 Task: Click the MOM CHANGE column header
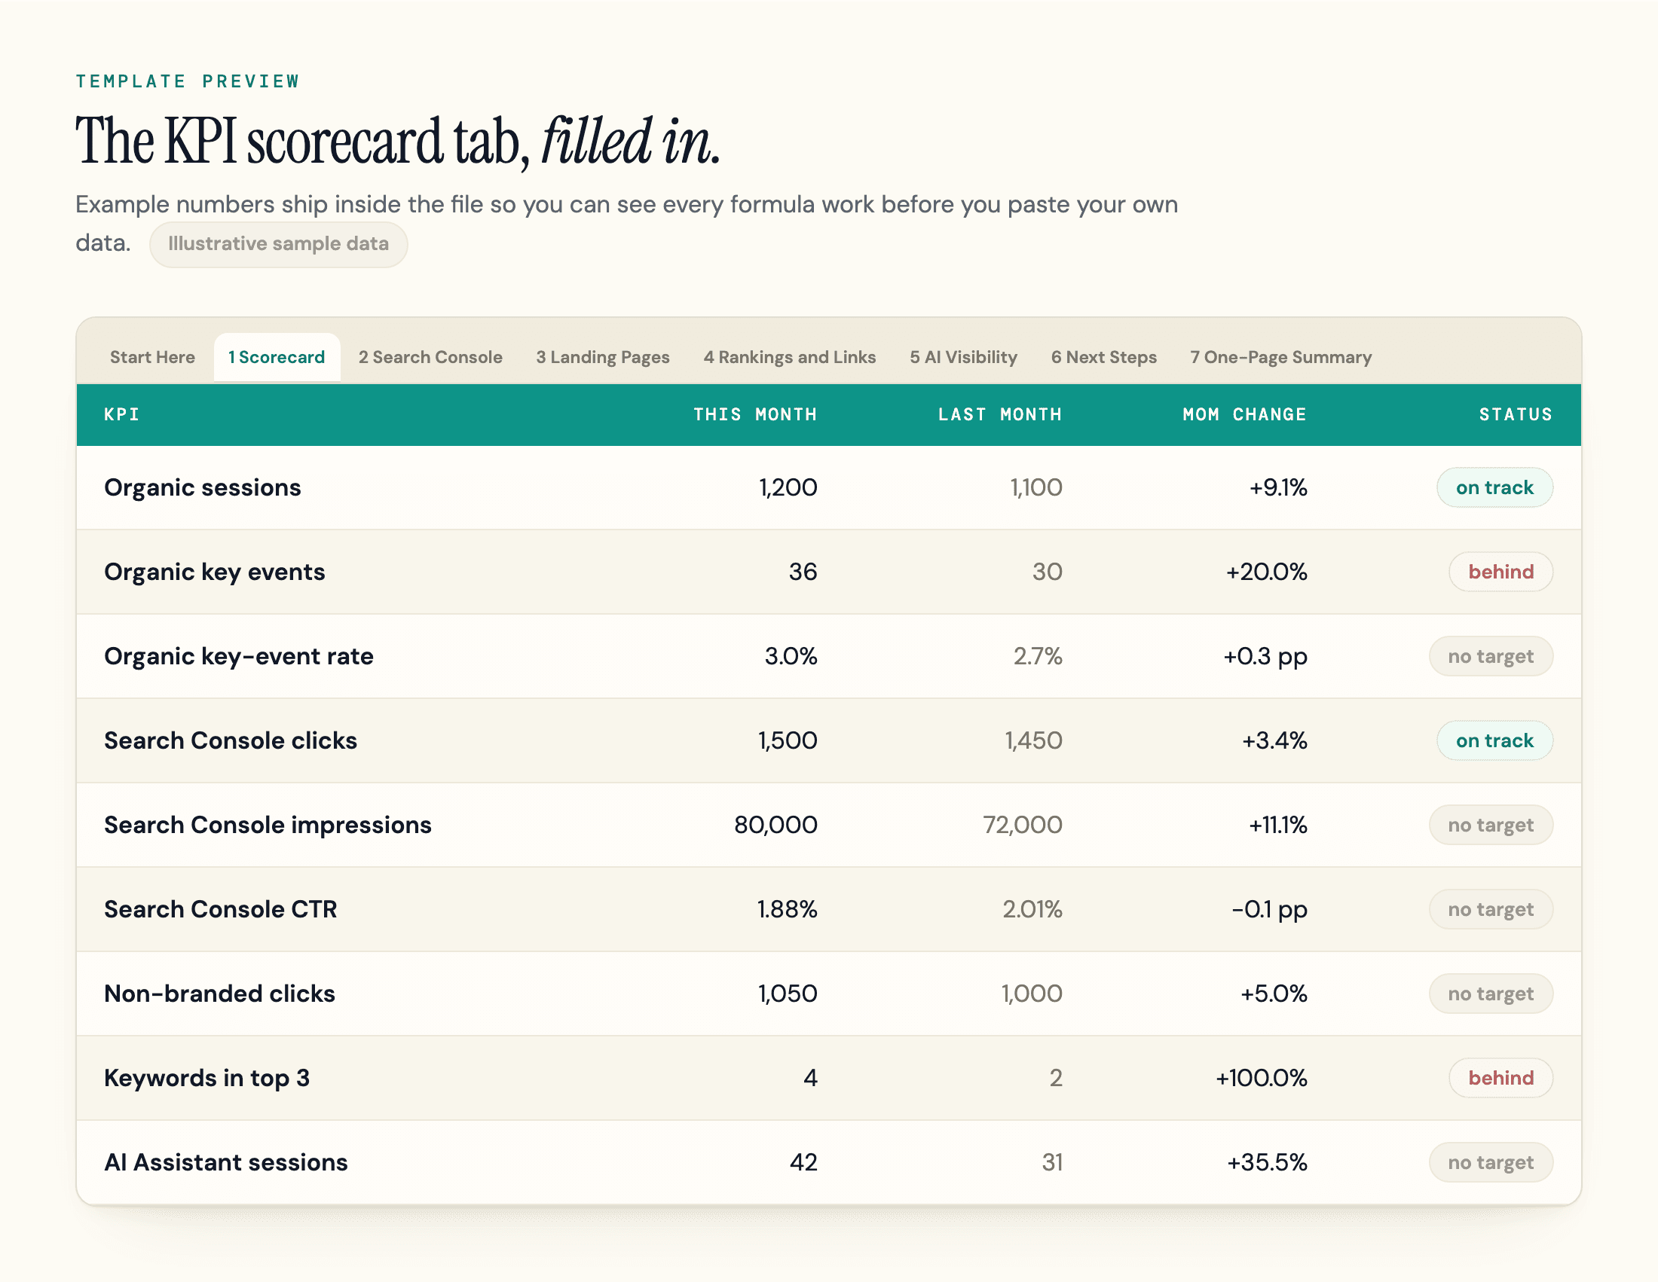pos(1245,414)
